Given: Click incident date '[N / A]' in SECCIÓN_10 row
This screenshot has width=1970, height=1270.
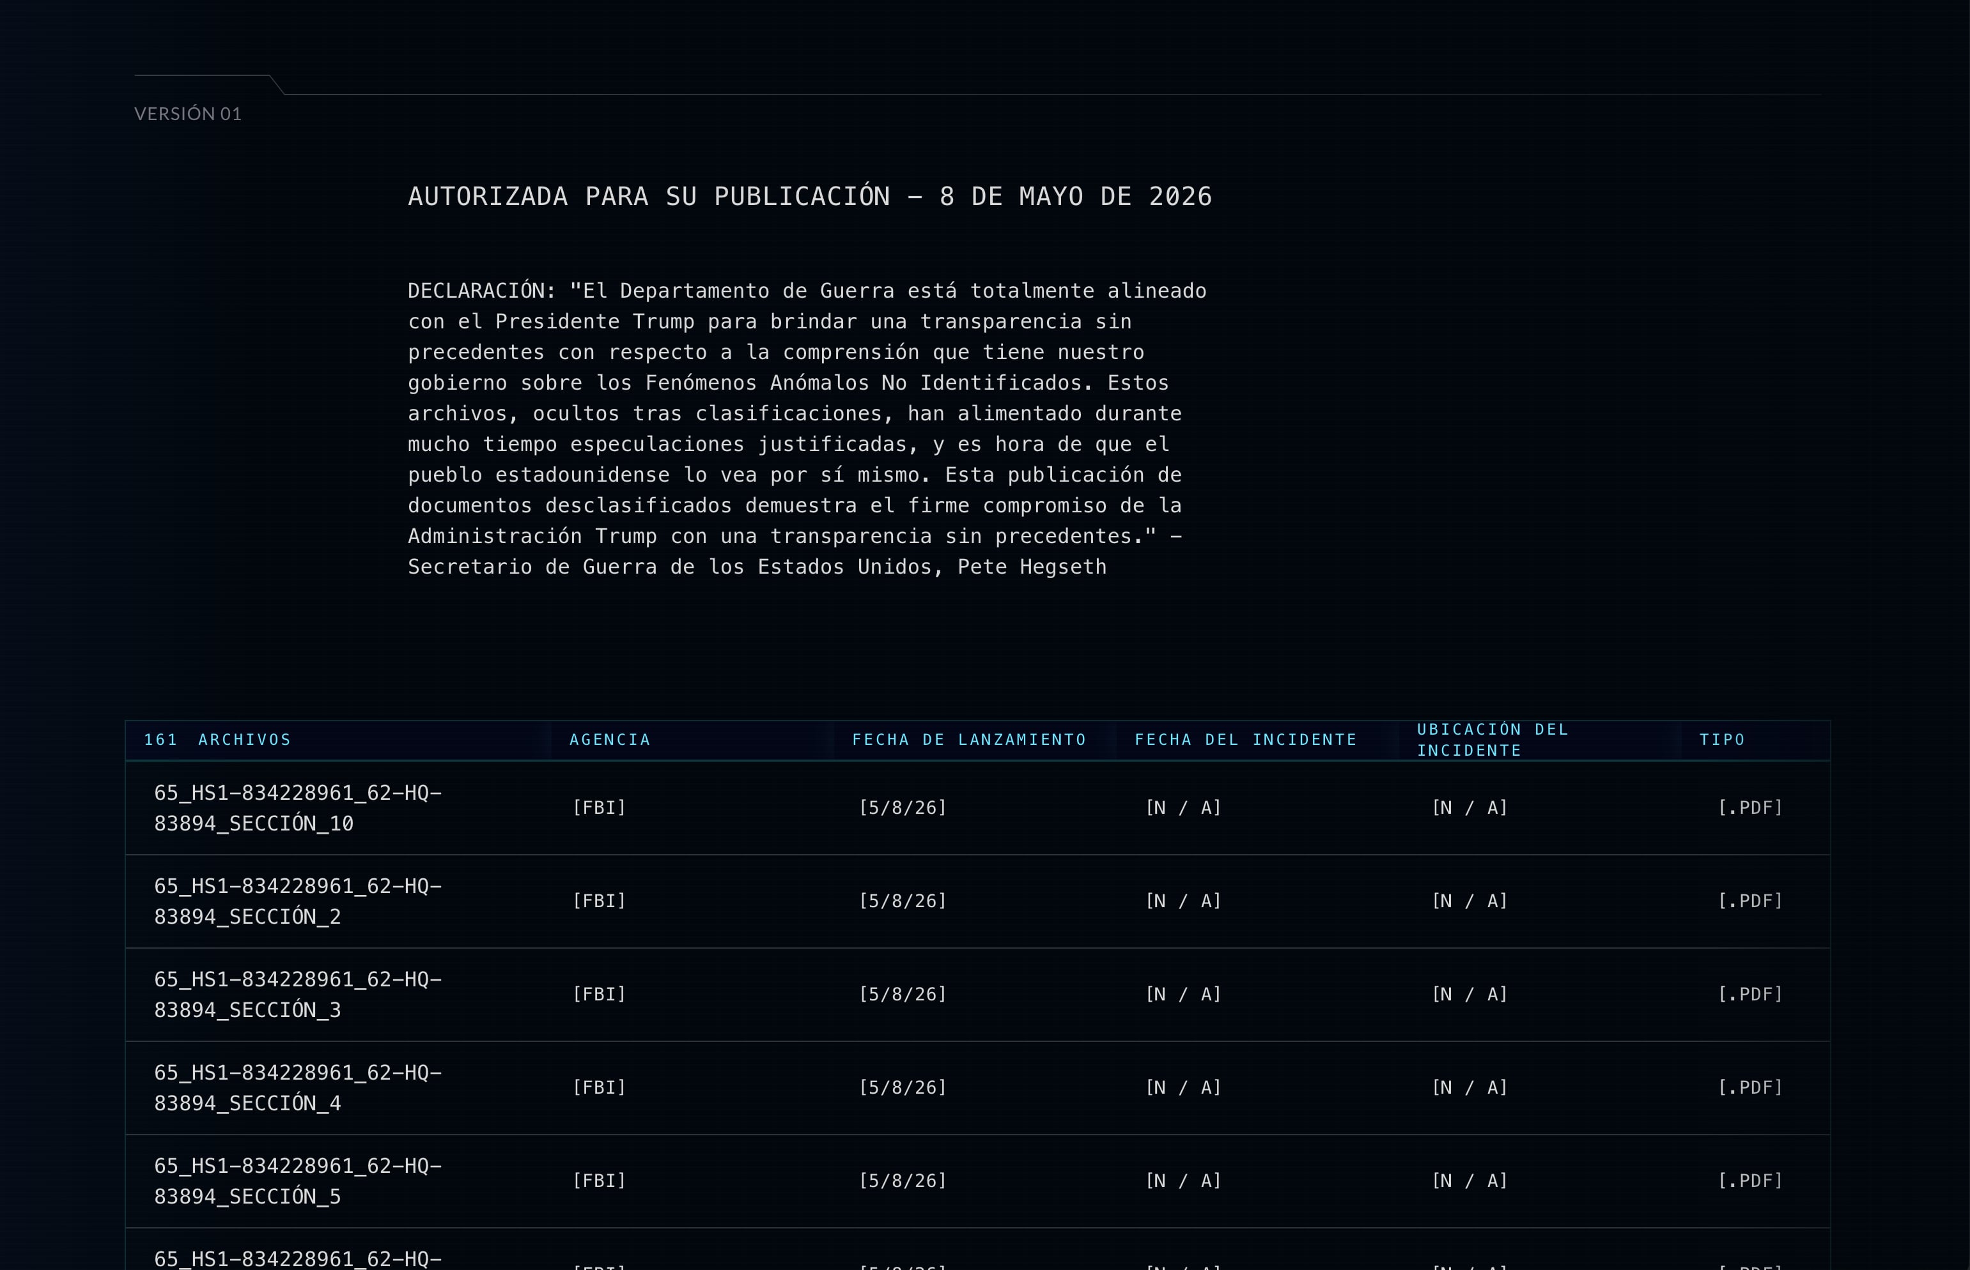Looking at the screenshot, I should pyautogui.click(x=1184, y=807).
